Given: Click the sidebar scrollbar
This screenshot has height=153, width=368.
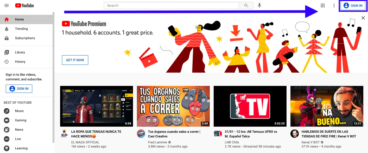Looking at the screenshot, I should click(53, 77).
